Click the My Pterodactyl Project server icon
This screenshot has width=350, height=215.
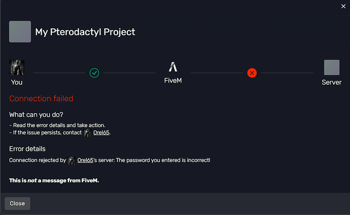pyautogui.click(x=20, y=31)
